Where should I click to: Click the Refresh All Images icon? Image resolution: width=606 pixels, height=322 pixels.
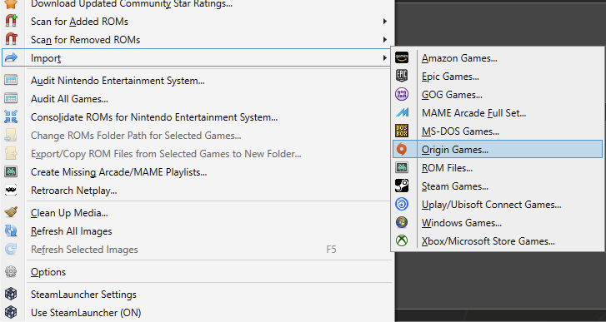click(11, 231)
